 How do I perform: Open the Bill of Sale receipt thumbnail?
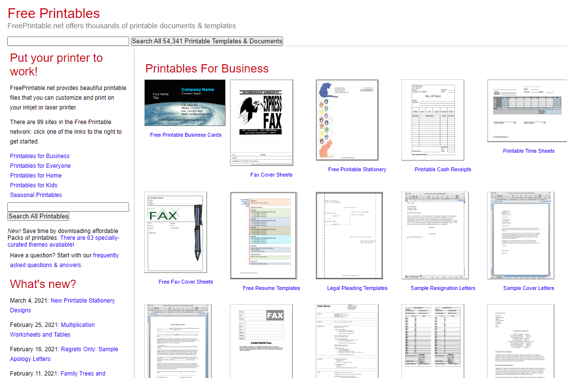click(x=433, y=120)
